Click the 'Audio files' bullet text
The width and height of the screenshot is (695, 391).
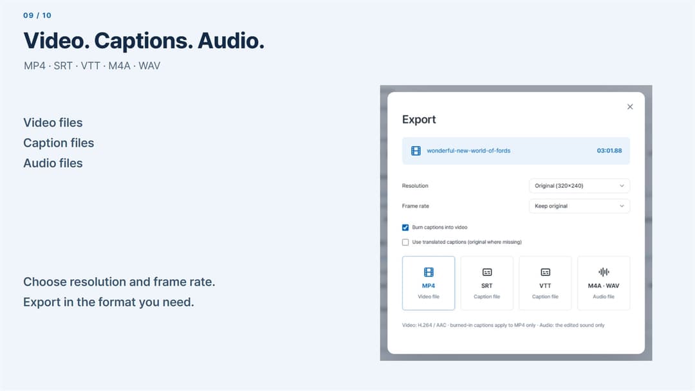coord(53,163)
